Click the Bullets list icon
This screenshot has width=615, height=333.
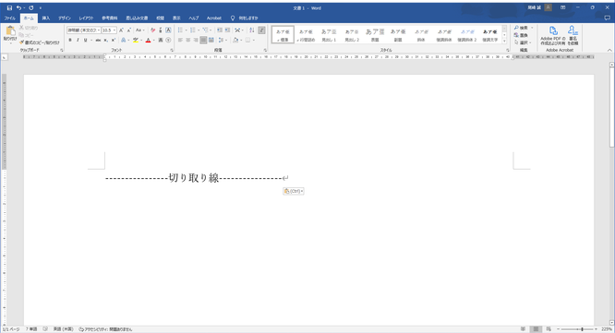[x=180, y=30]
